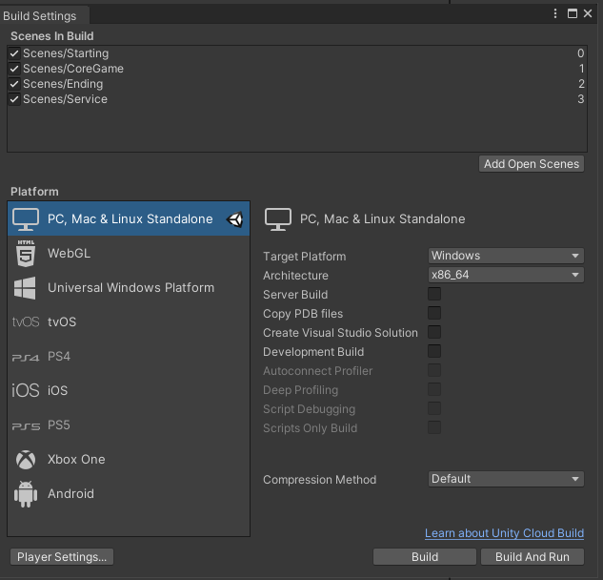Screen dimensions: 603x580
Task: Click the Unity logo on selected platform
Action: pos(234,219)
